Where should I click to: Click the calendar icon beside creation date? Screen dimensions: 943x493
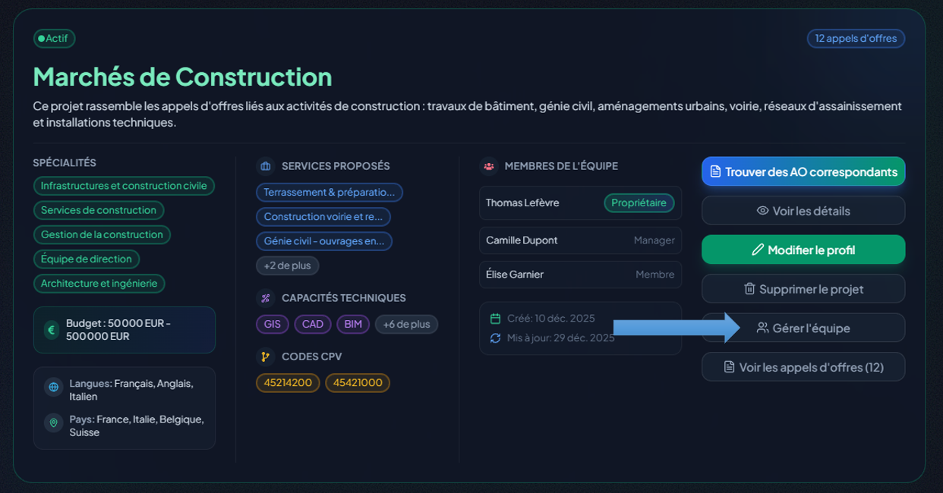pyautogui.click(x=496, y=319)
